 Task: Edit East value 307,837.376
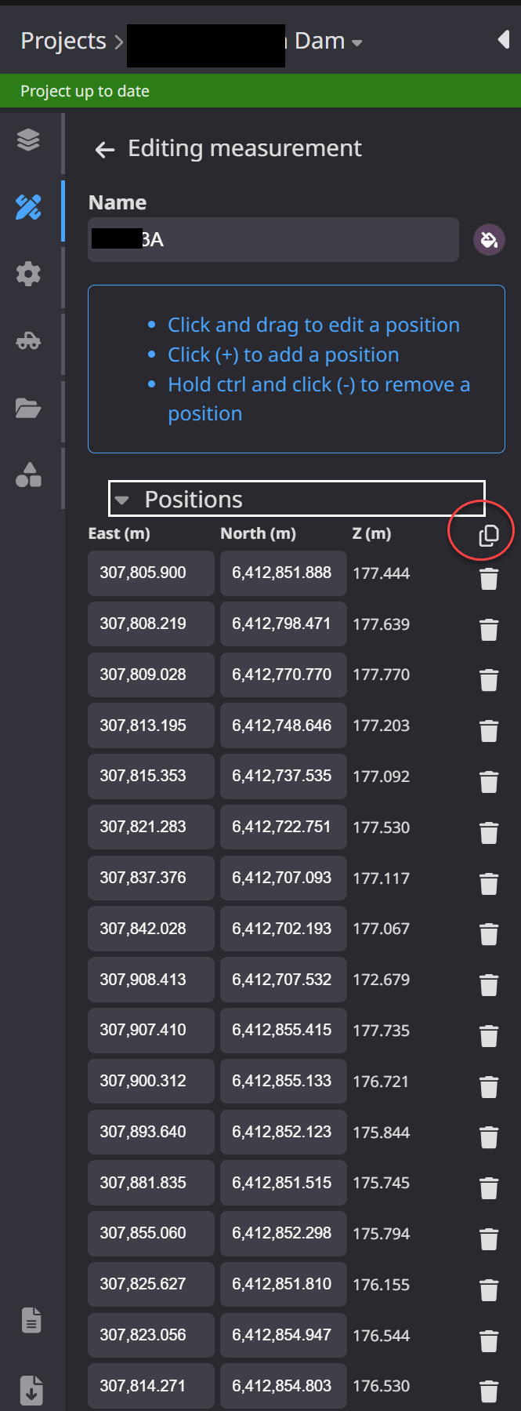[x=151, y=878]
